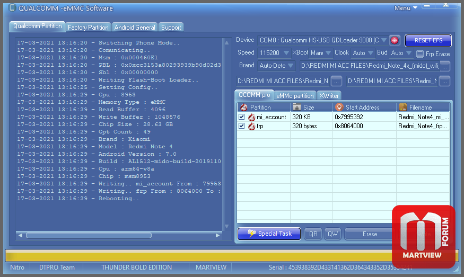464x277 pixels.
Task: Click the flame icon beside mi_account
Action: [x=251, y=117]
